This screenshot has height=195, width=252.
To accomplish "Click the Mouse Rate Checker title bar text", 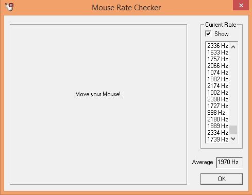I will coord(126,8).
